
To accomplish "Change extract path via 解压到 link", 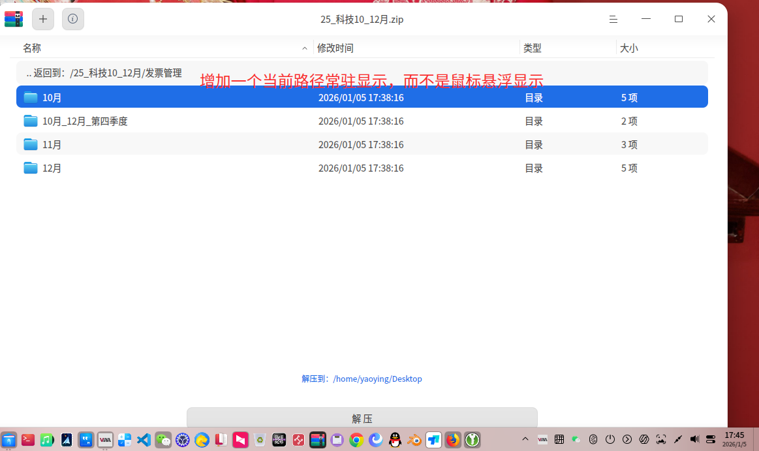I will point(362,379).
